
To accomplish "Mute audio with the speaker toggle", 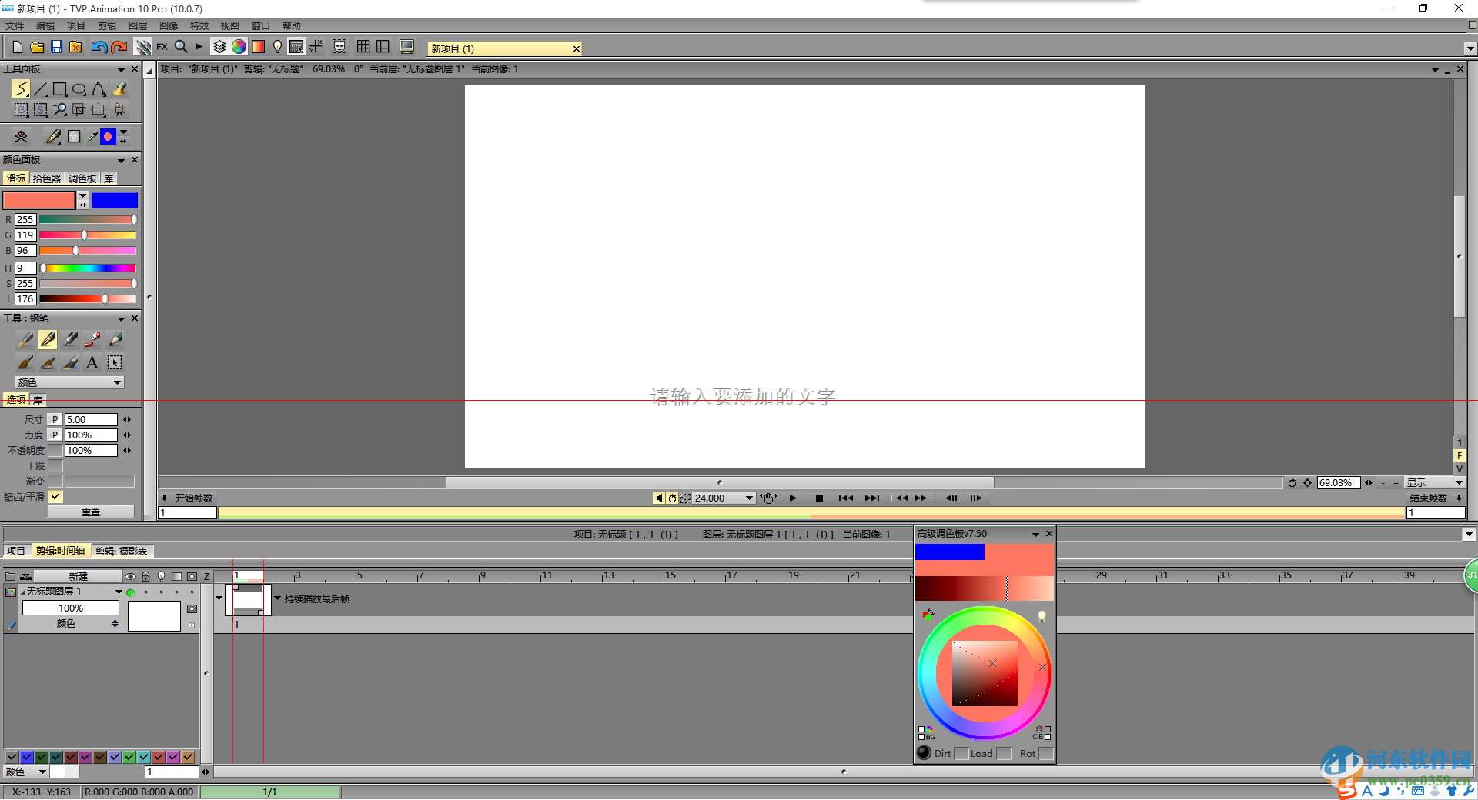I will pyautogui.click(x=659, y=498).
